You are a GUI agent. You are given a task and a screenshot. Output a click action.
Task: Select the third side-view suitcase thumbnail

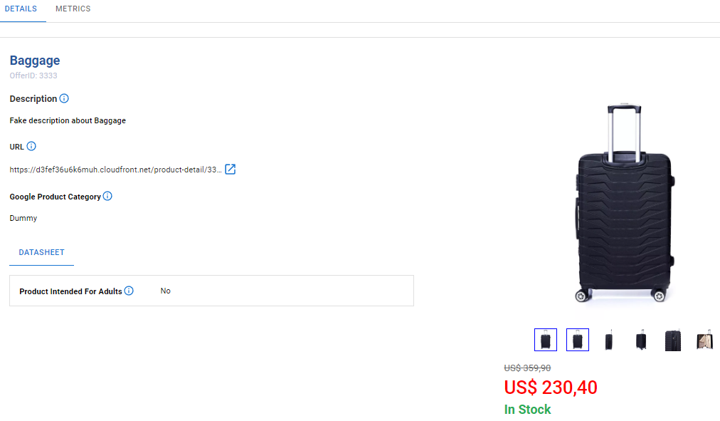(609, 340)
